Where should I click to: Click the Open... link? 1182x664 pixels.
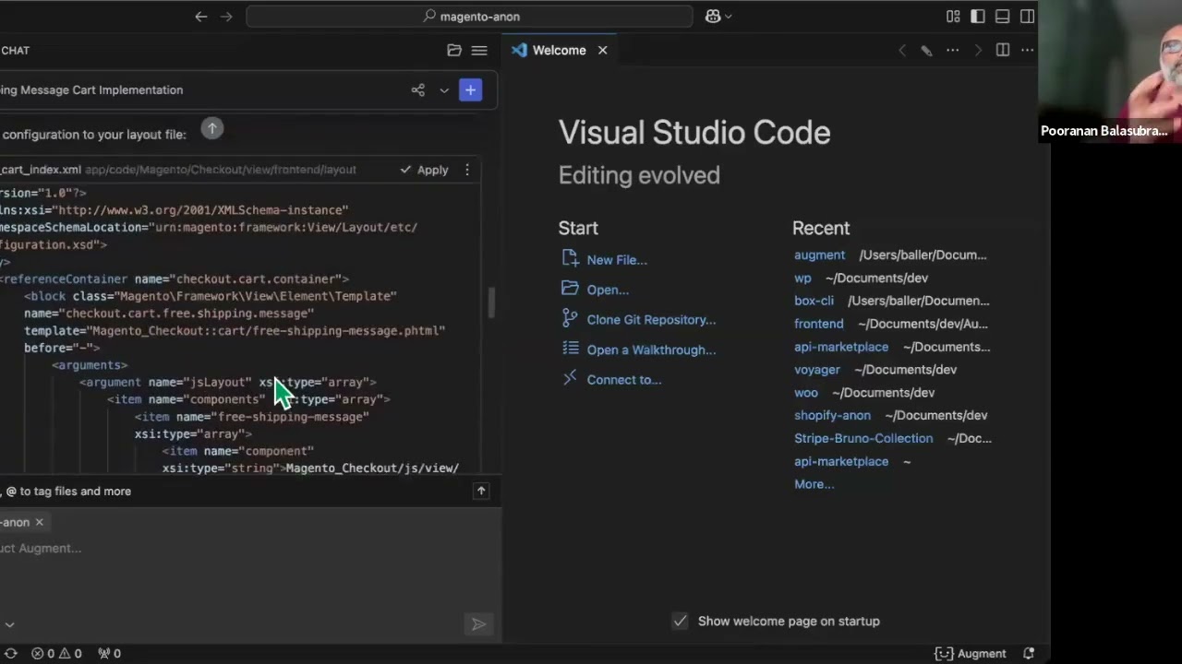(608, 290)
